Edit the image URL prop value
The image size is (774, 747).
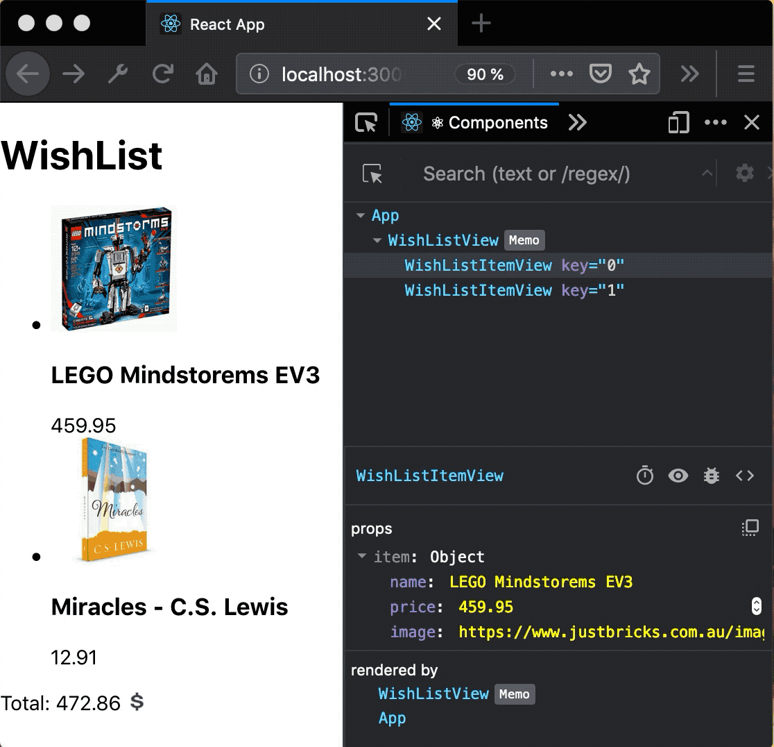click(x=611, y=632)
